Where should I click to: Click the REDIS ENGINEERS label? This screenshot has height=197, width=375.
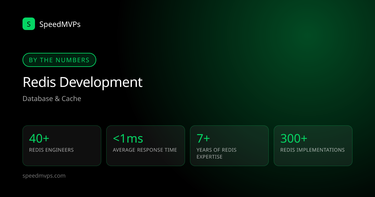pyautogui.click(x=51, y=150)
